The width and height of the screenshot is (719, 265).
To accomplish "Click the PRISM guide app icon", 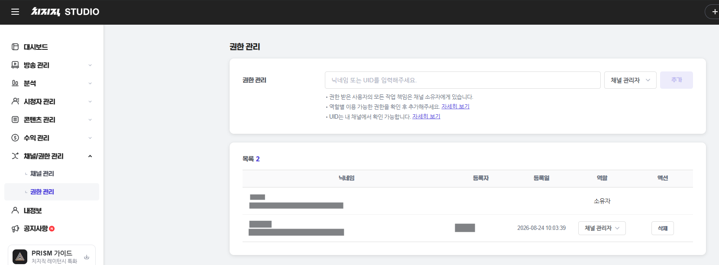I will point(20,257).
